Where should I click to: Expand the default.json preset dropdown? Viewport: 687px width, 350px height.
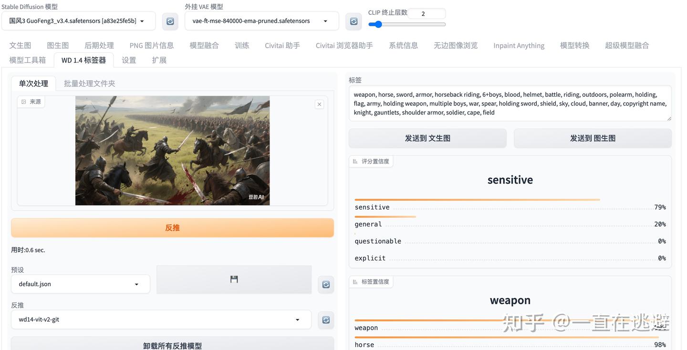pyautogui.click(x=80, y=284)
